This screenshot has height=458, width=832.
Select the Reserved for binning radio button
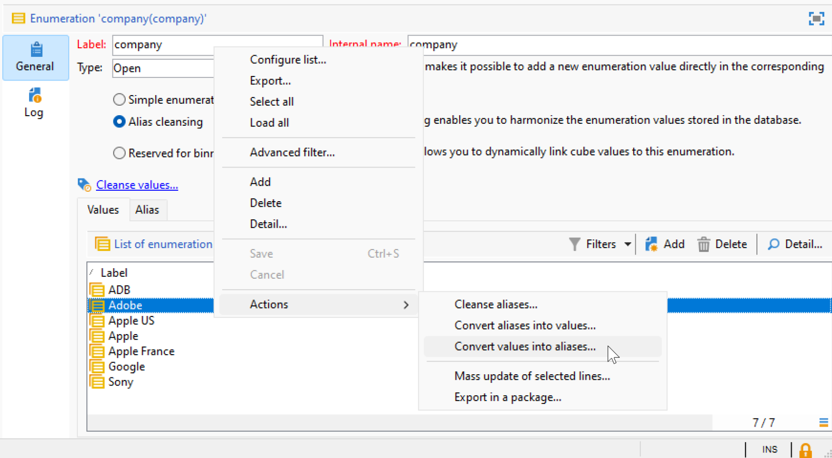point(119,153)
